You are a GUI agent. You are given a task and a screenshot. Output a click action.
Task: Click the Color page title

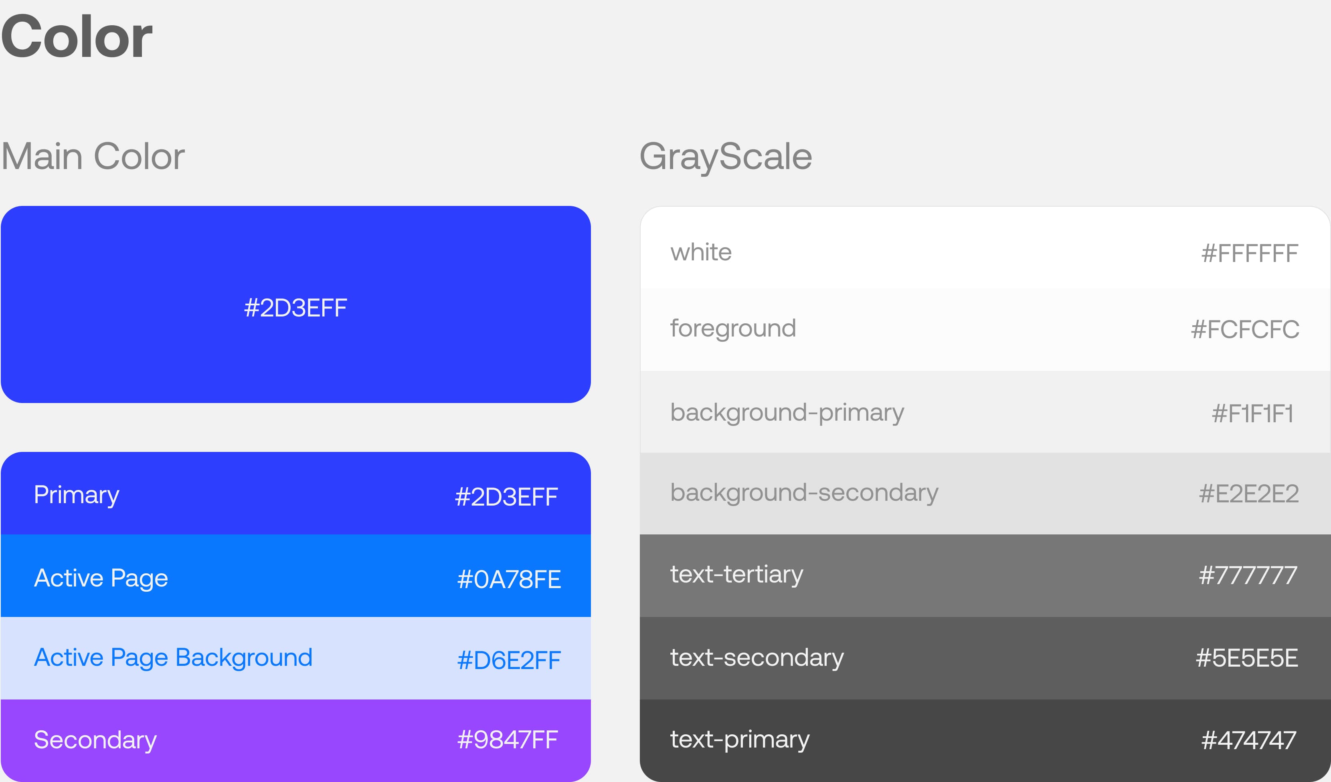77,37
